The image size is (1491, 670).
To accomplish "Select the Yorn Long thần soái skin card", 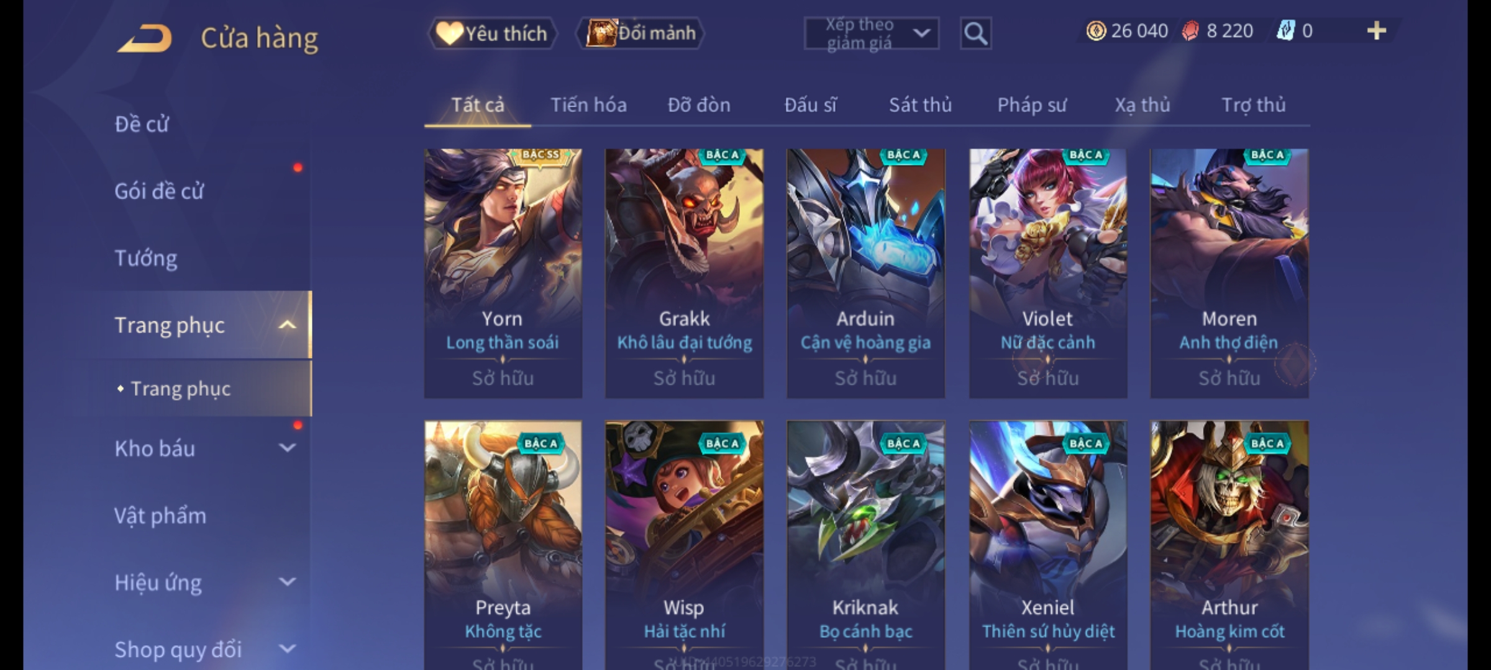I will (503, 273).
